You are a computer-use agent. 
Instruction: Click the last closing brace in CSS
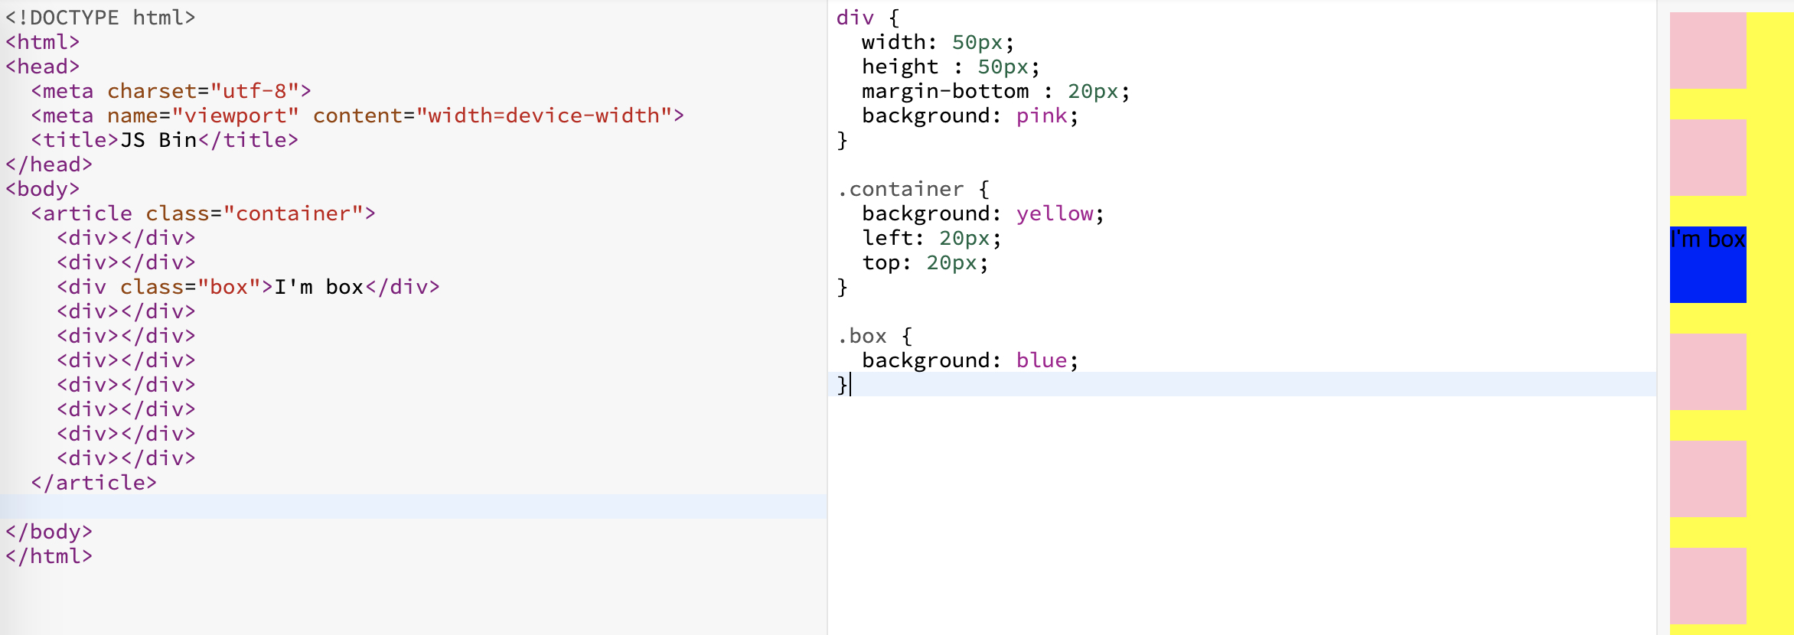pos(842,385)
